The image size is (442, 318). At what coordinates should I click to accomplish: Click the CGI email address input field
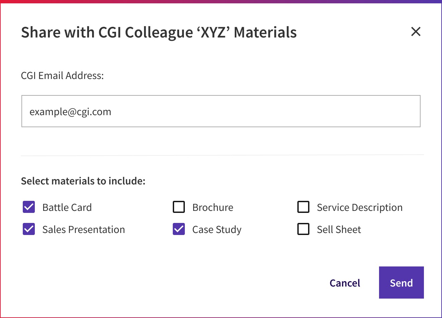click(221, 111)
